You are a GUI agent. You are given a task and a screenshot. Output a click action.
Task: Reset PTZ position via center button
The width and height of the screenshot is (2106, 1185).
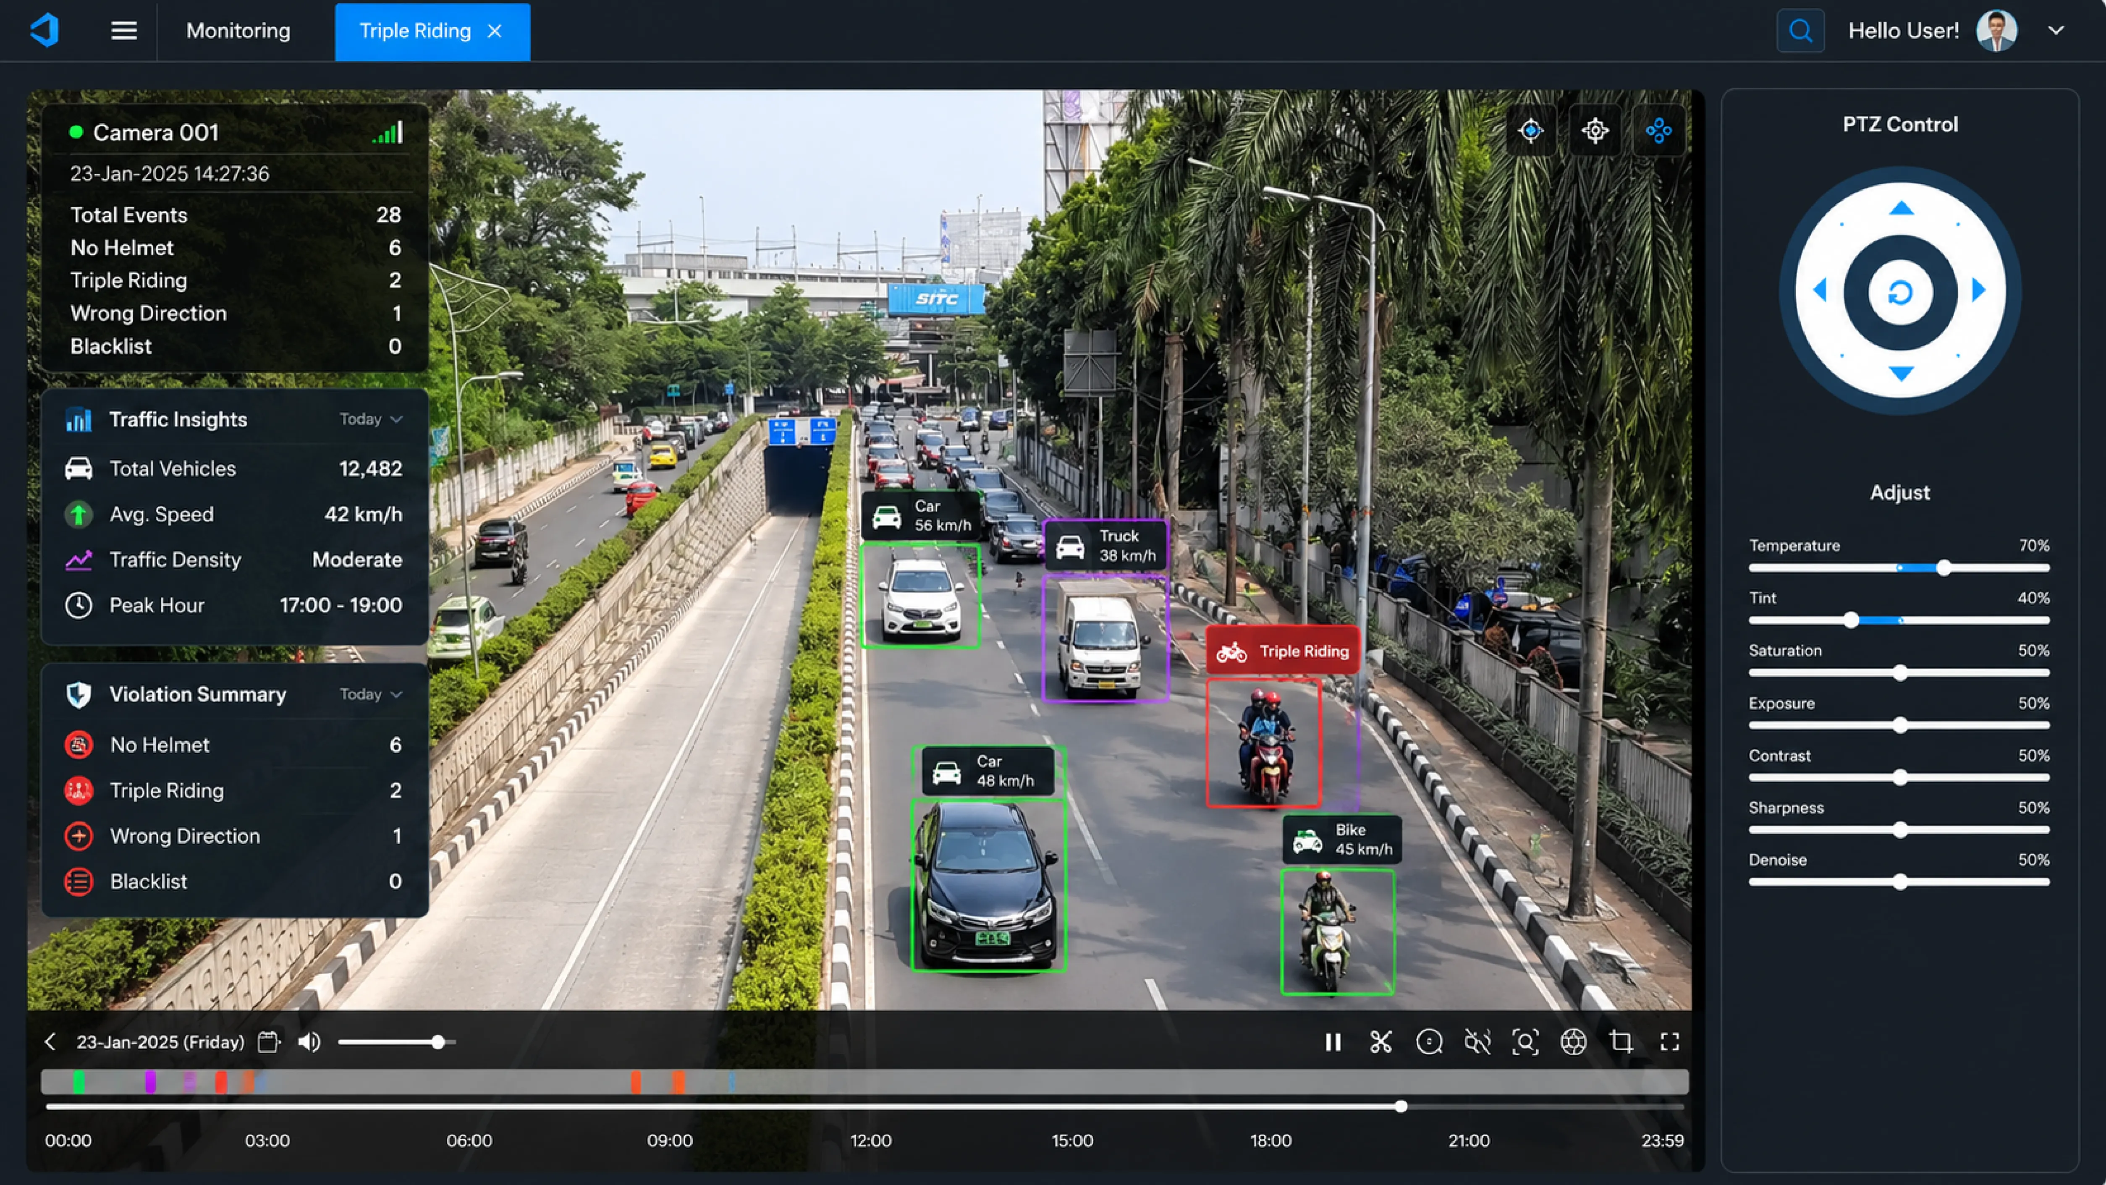[1900, 293]
